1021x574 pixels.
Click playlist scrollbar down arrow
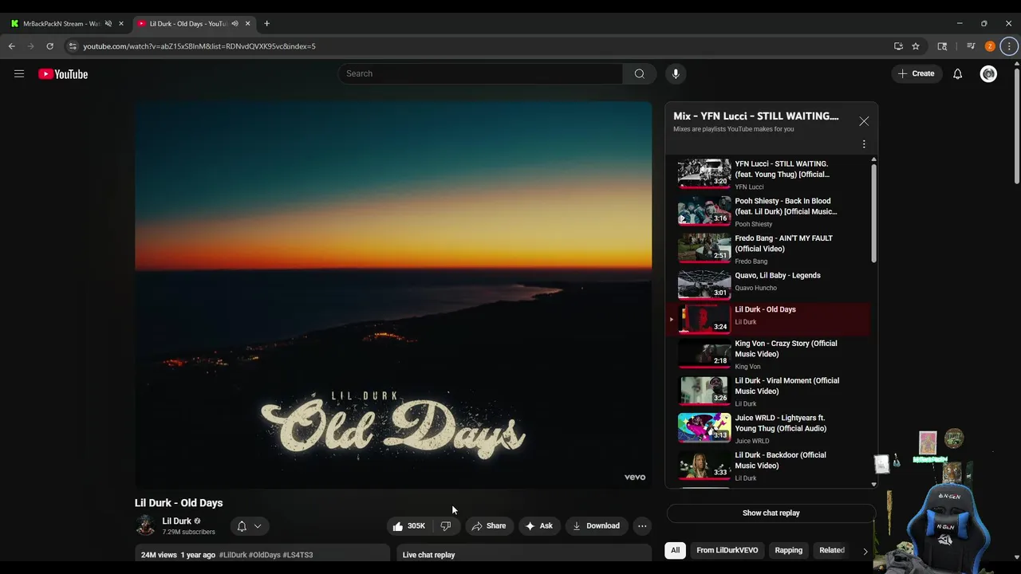click(x=873, y=484)
